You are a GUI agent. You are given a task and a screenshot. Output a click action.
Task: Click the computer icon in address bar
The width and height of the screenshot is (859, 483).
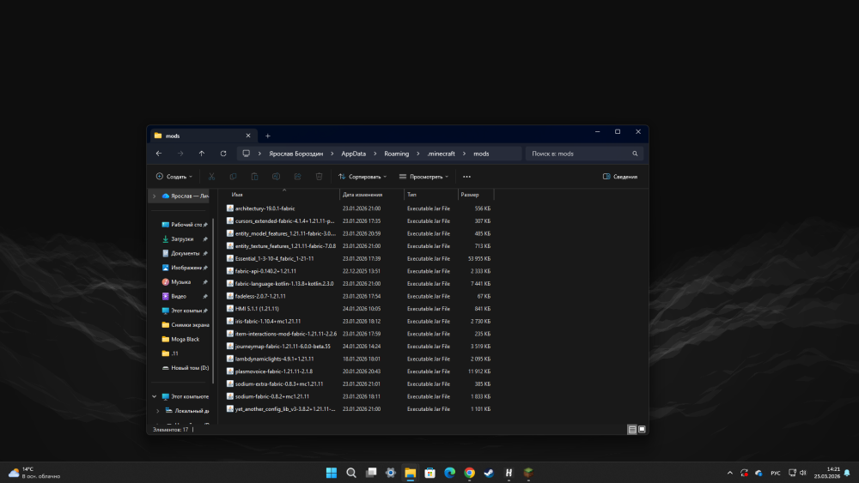coord(246,154)
